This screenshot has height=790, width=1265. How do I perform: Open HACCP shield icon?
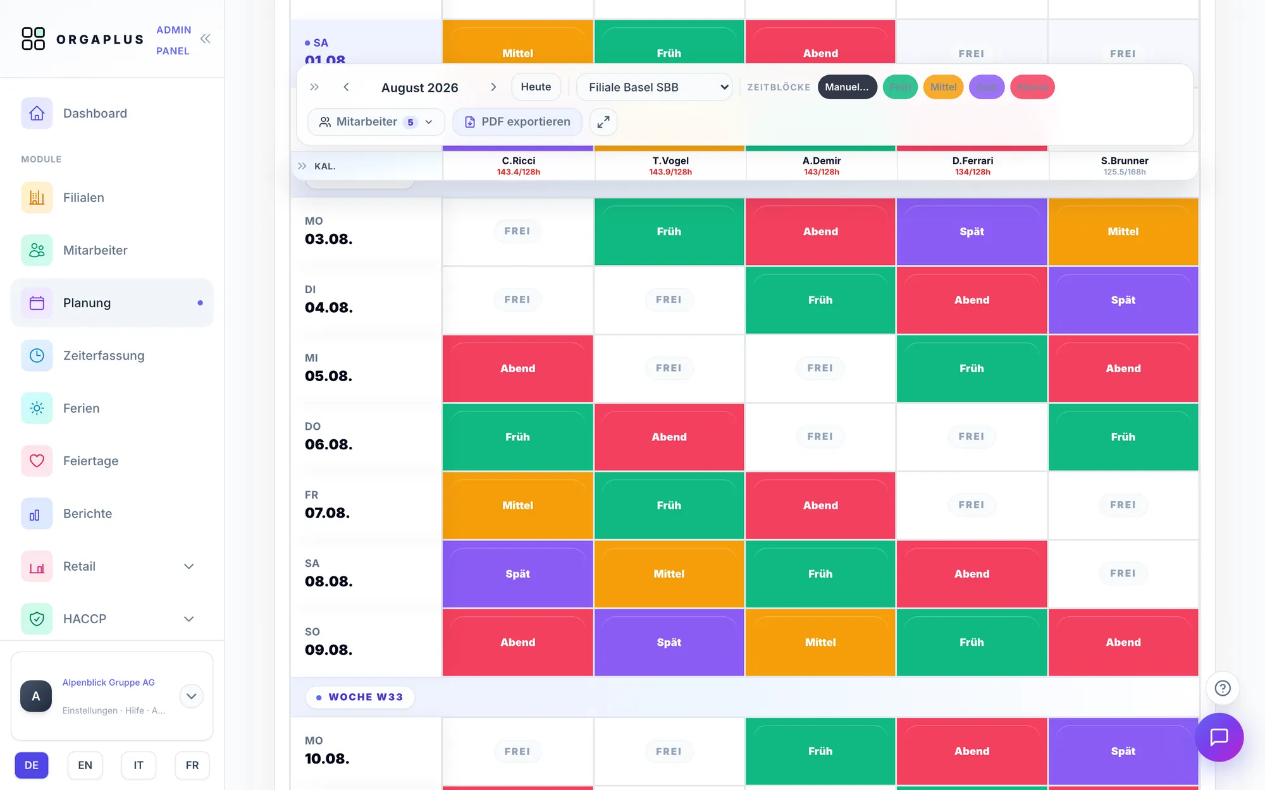click(x=37, y=619)
